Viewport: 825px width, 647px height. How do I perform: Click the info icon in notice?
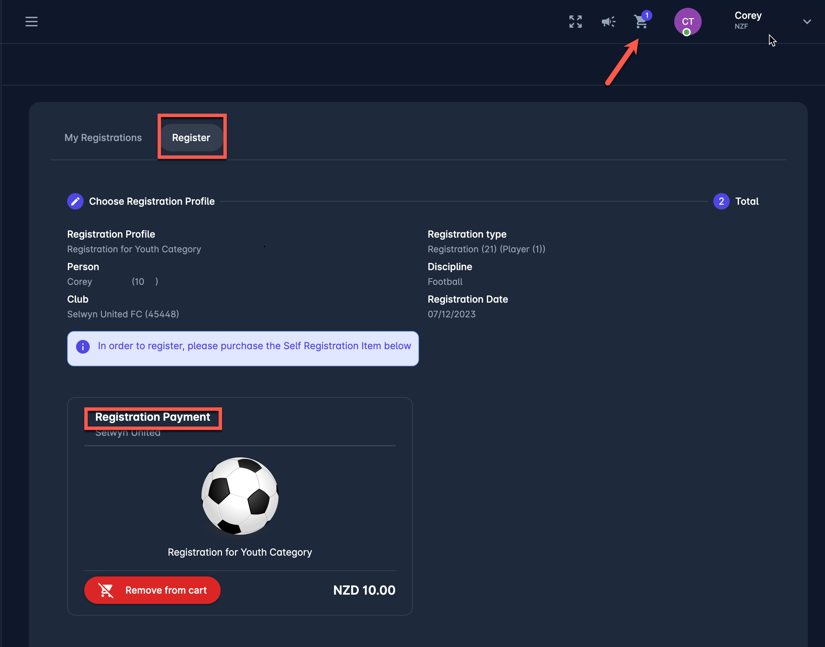pyautogui.click(x=83, y=346)
